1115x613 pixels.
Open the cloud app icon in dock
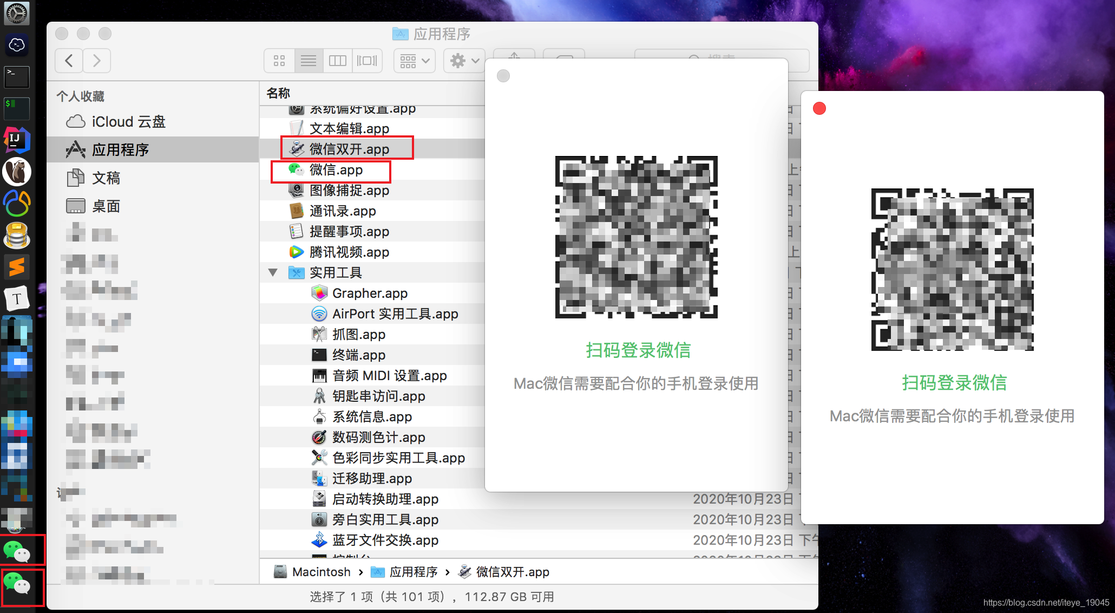click(17, 44)
